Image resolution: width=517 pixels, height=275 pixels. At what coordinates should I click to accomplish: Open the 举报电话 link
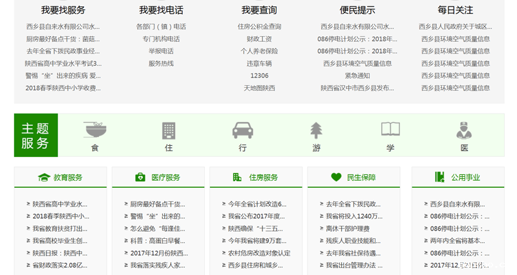pos(161,52)
